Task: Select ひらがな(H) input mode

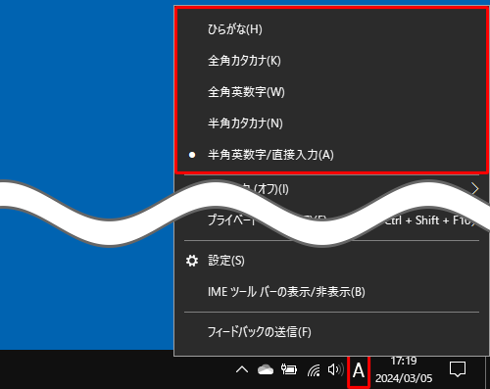Action: (x=331, y=29)
